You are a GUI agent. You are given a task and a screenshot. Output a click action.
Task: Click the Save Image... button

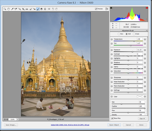11,125
